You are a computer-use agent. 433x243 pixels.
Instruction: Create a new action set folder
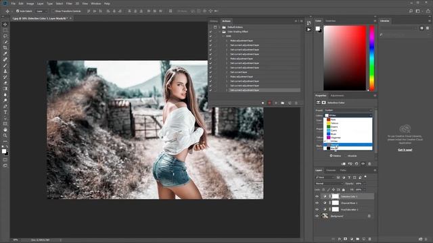(283, 103)
